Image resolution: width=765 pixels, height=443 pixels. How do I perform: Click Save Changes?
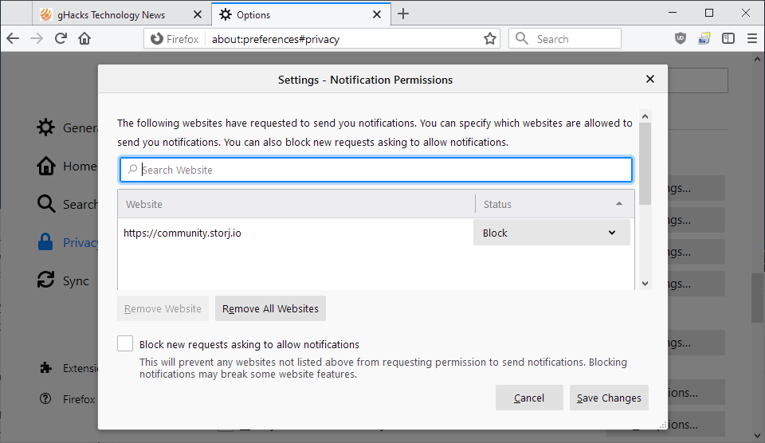coord(609,398)
